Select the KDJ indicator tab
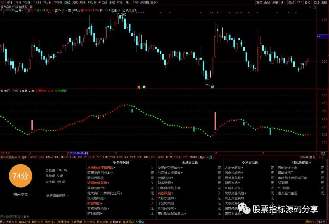The width and height of the screenshot is (329, 224). click(x=147, y=157)
